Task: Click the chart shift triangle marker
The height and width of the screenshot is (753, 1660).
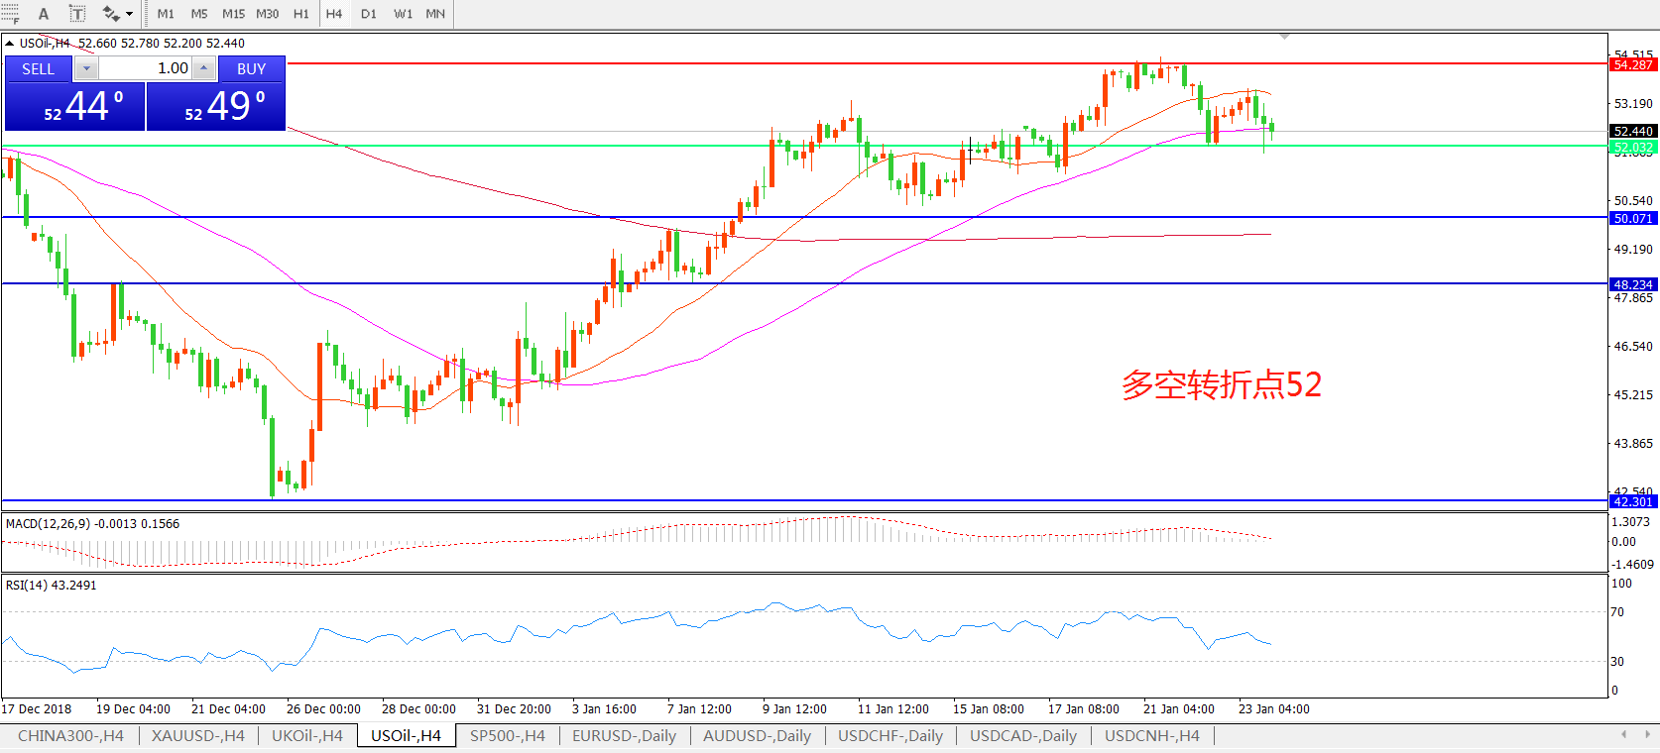Action: (x=1284, y=37)
